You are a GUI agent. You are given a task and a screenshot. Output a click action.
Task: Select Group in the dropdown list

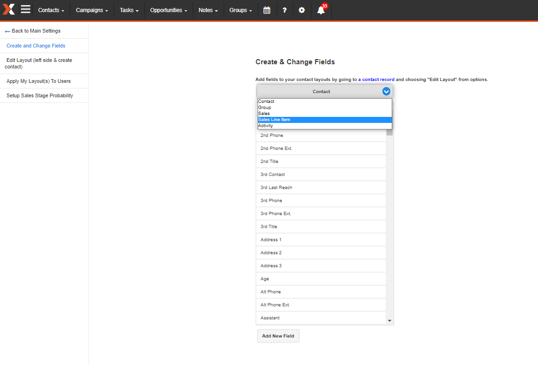265,108
